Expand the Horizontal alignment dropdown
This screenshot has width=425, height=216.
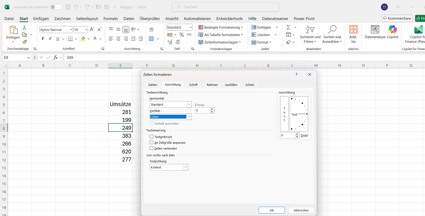click(189, 104)
